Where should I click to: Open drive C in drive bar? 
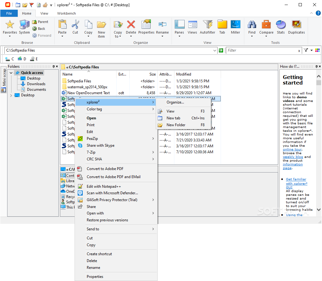(x=10, y=59)
